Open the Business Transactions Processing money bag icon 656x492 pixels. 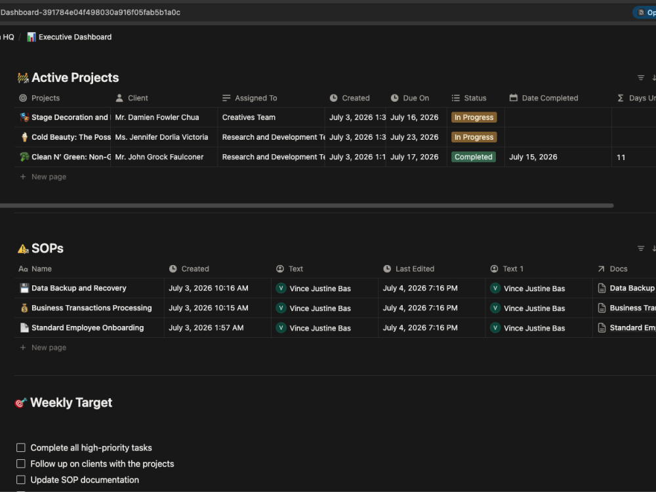24,308
